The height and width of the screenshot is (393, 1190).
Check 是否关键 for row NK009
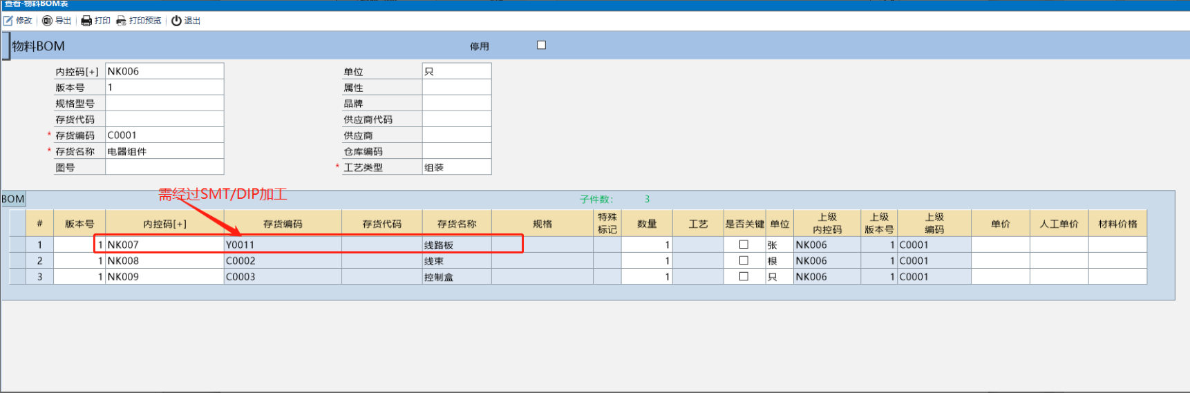(744, 276)
